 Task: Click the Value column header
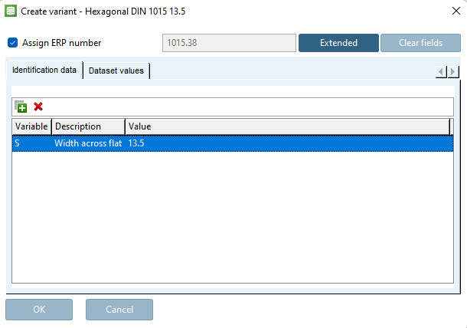287,126
